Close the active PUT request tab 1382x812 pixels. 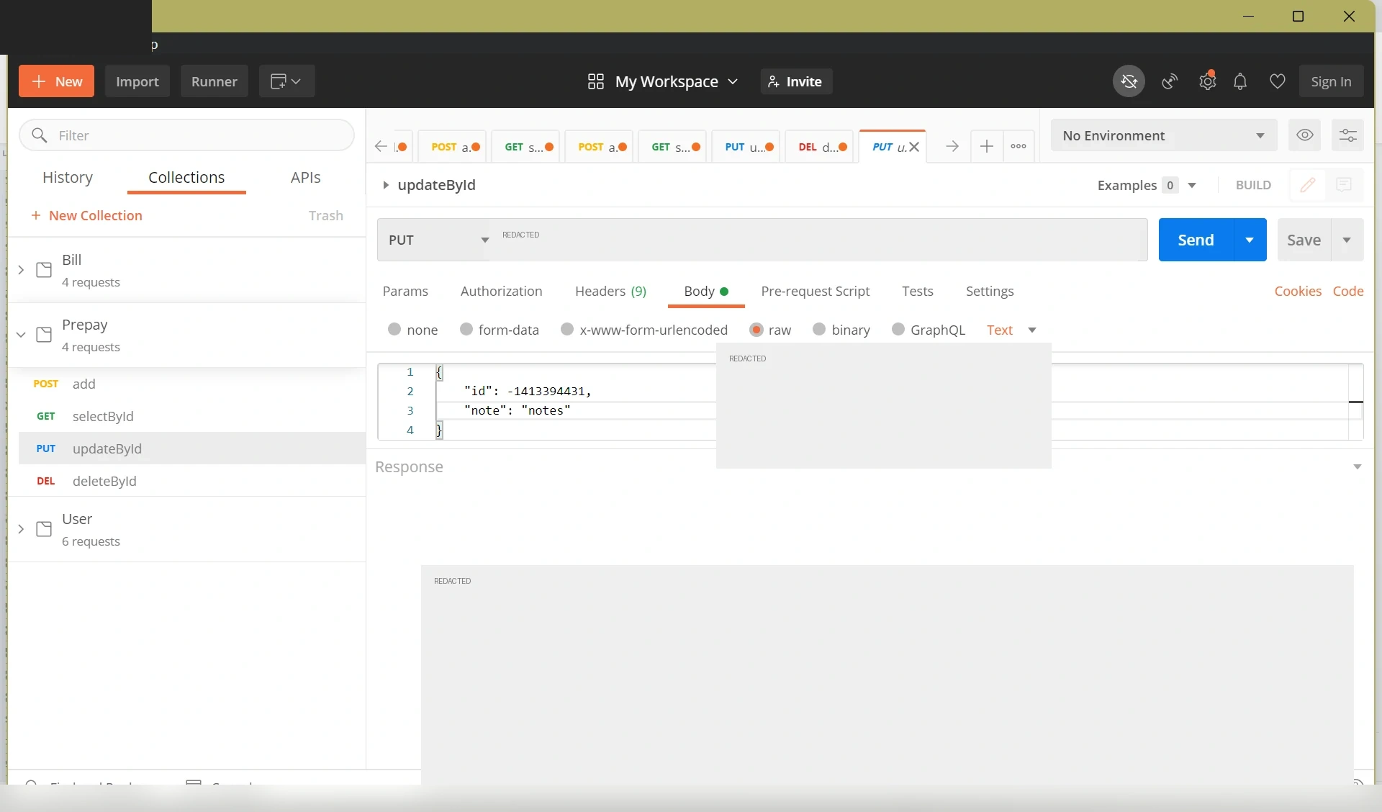914,147
